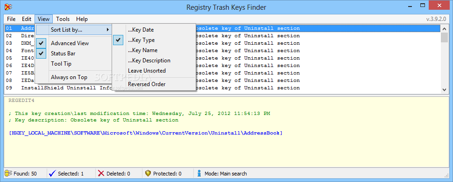Select list row 05 IE40
Viewport: 453px width, 182px height.
222,58
